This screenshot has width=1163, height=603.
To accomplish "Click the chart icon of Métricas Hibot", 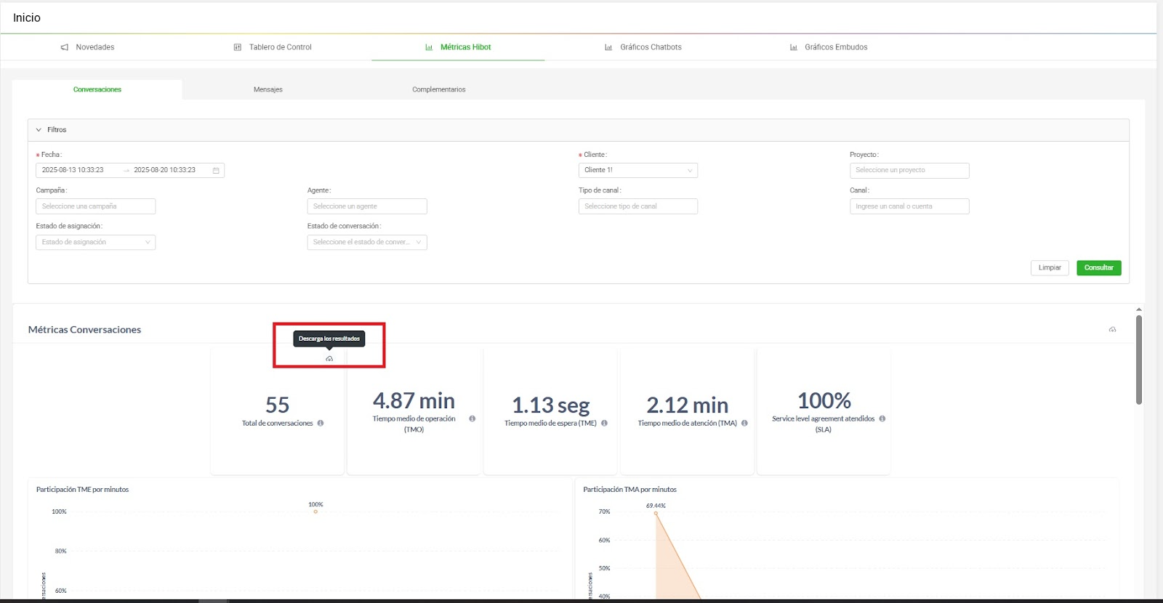I will click(429, 47).
